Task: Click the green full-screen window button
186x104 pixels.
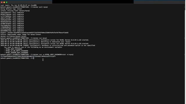Action: 7,2
